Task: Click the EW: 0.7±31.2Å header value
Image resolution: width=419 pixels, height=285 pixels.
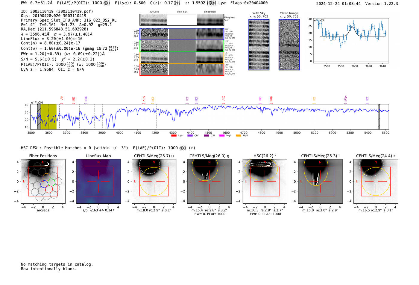Action: click(37, 3)
